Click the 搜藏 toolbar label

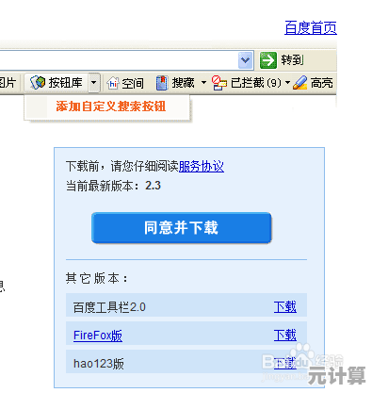(184, 83)
